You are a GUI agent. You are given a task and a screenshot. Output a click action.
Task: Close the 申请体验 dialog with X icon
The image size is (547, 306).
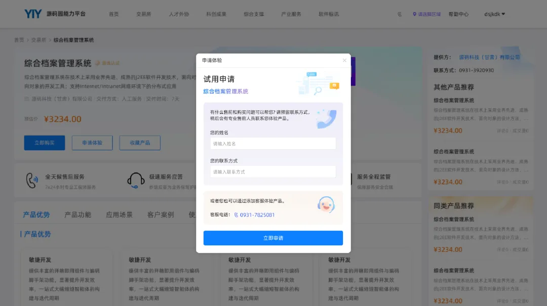tap(344, 60)
